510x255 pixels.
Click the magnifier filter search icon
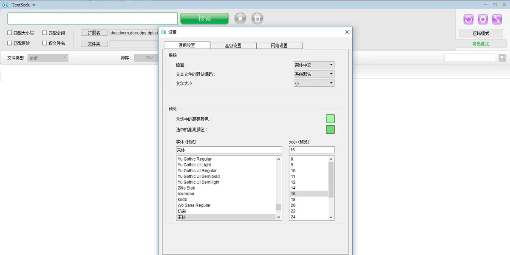click(x=502, y=58)
